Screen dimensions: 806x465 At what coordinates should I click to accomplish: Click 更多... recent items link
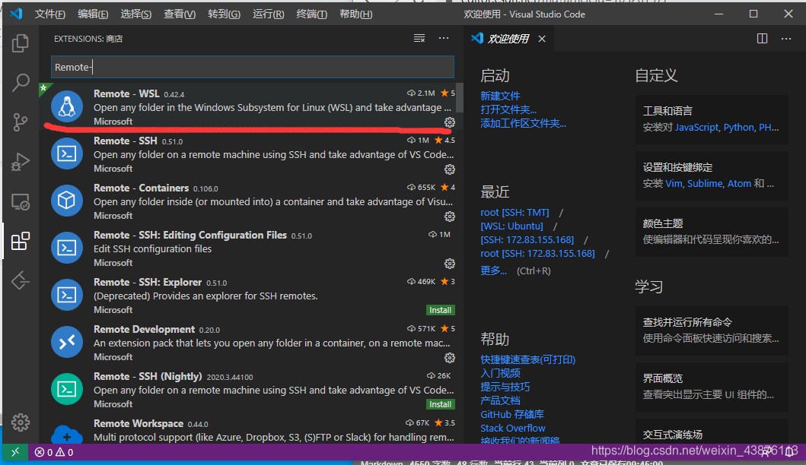coord(493,271)
